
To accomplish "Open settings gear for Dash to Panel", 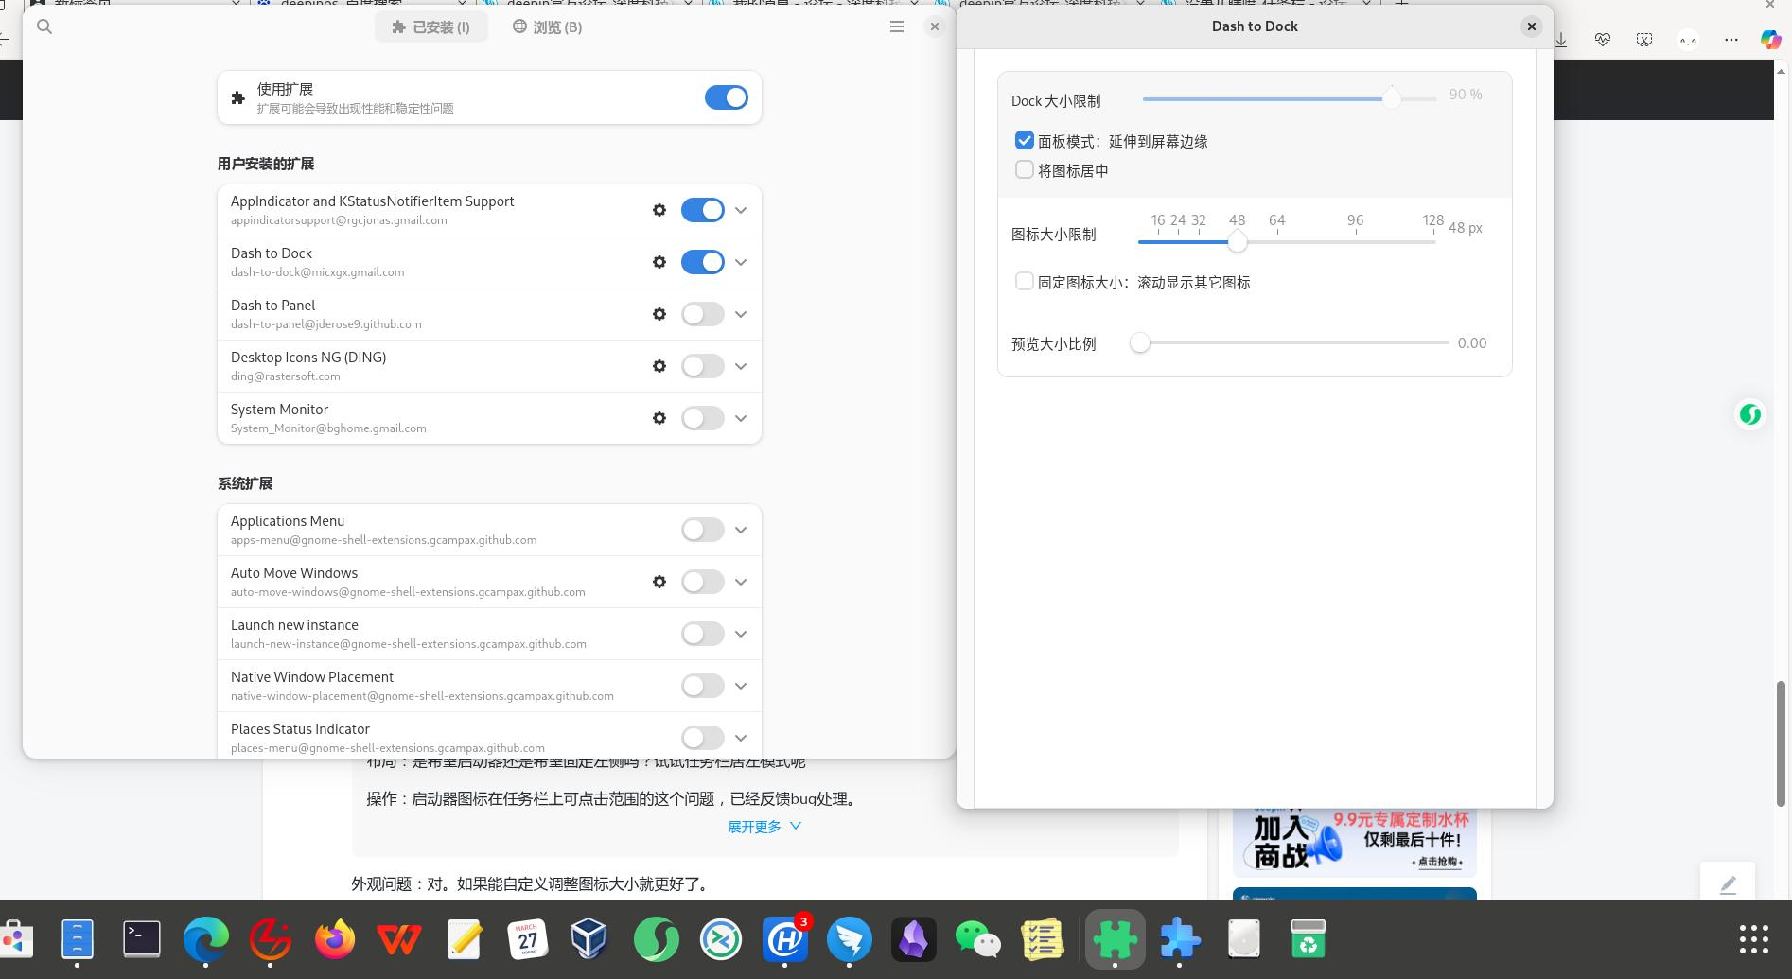I will (x=659, y=314).
